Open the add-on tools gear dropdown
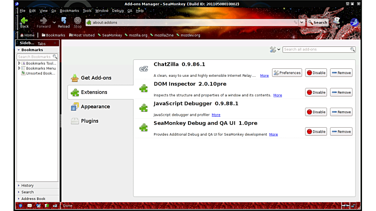Viewport: 376px width, 211px height. pyautogui.click(x=275, y=49)
